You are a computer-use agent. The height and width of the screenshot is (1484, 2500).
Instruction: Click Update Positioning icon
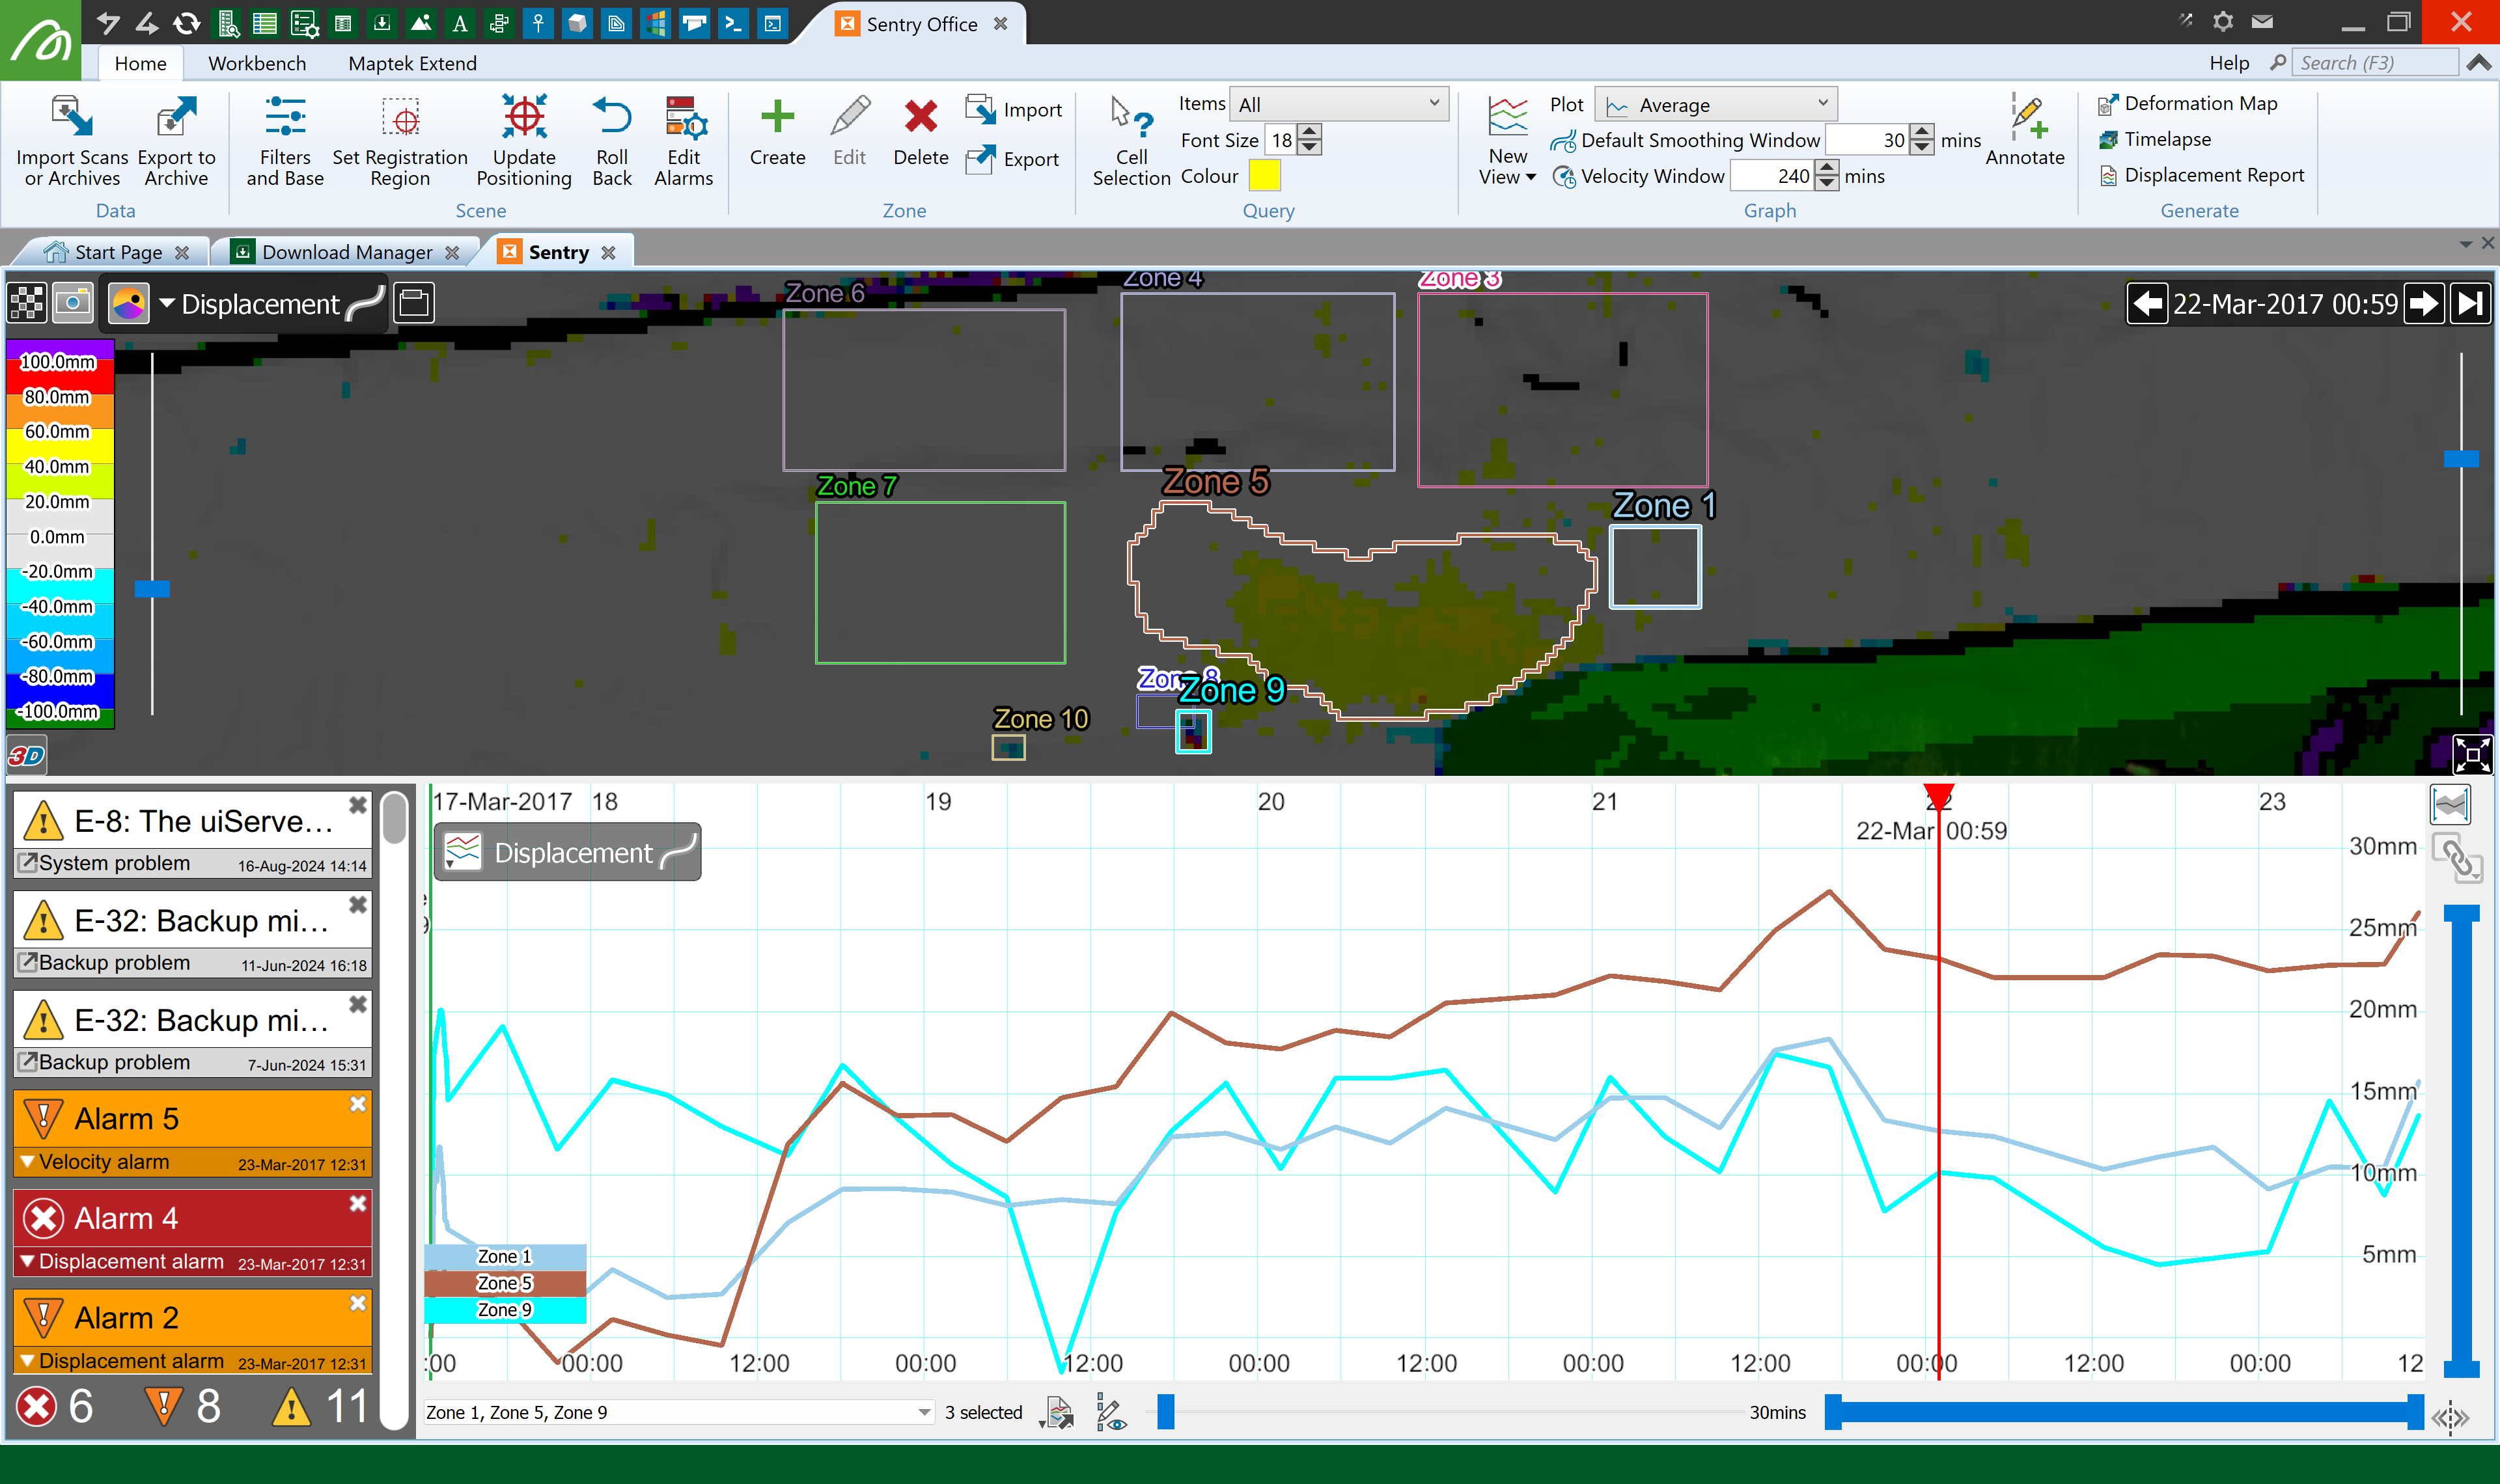pyautogui.click(x=524, y=117)
